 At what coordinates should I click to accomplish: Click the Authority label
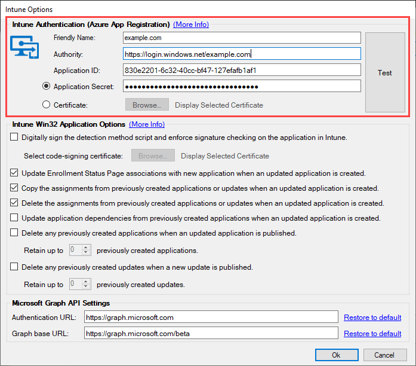pos(68,54)
